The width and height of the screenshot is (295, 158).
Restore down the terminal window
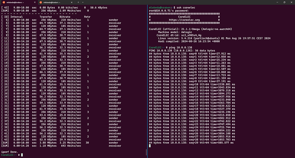click(284, 2)
